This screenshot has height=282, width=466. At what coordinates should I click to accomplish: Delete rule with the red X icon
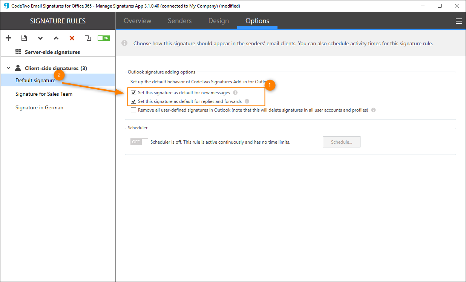click(72, 38)
